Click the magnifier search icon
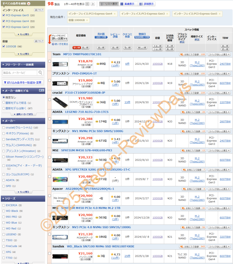 pos(41,73)
